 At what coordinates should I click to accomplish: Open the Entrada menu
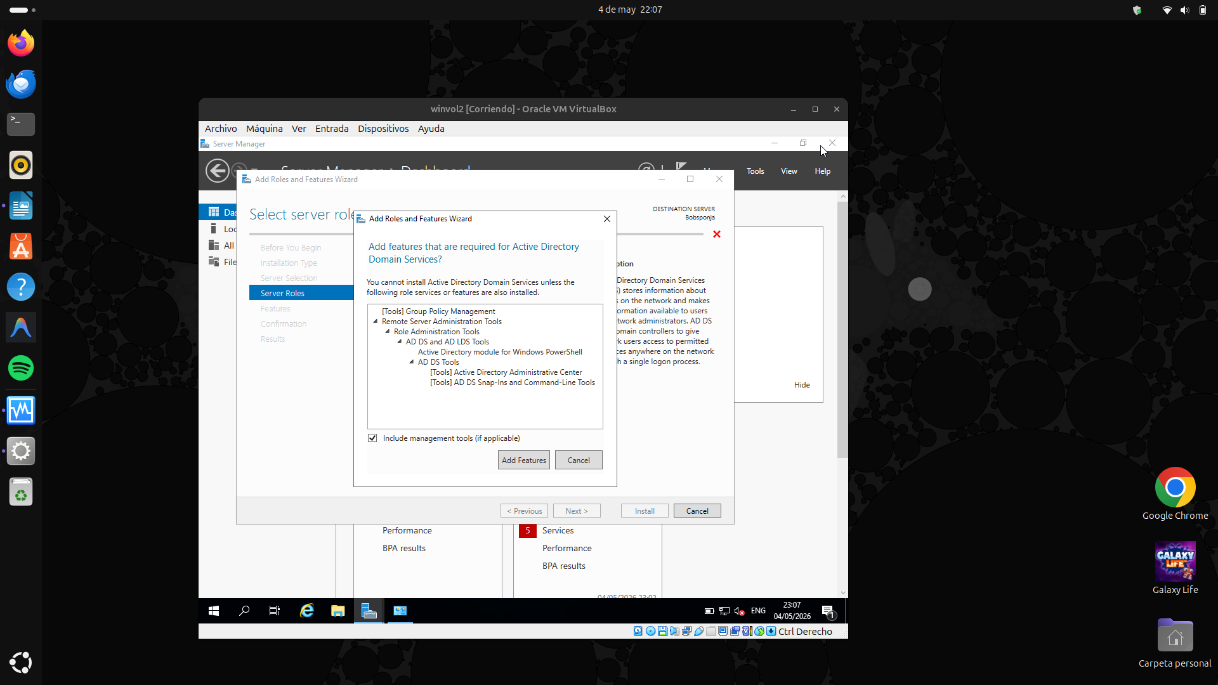(332, 129)
